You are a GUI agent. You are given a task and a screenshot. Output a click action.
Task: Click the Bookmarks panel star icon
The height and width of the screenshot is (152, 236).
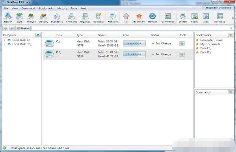pyautogui.click(x=230, y=35)
